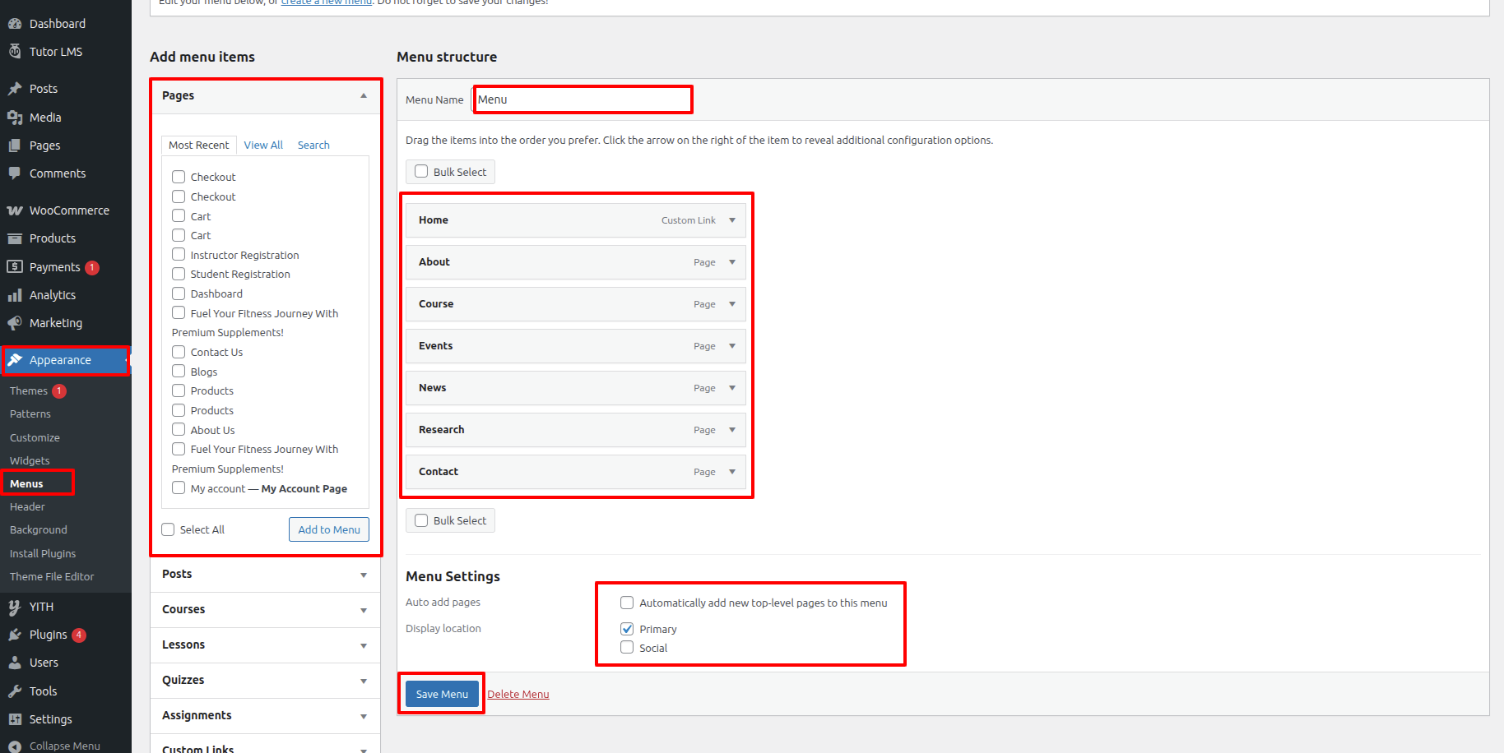This screenshot has width=1504, height=753.
Task: Click the Plugins plug icon
Action: pos(15,635)
